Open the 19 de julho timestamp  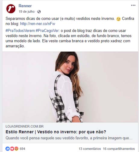[27, 11]
